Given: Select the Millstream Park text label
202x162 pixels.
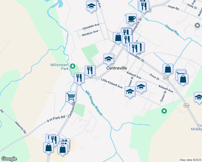Looking at the screenshot, I should coord(59,67).
